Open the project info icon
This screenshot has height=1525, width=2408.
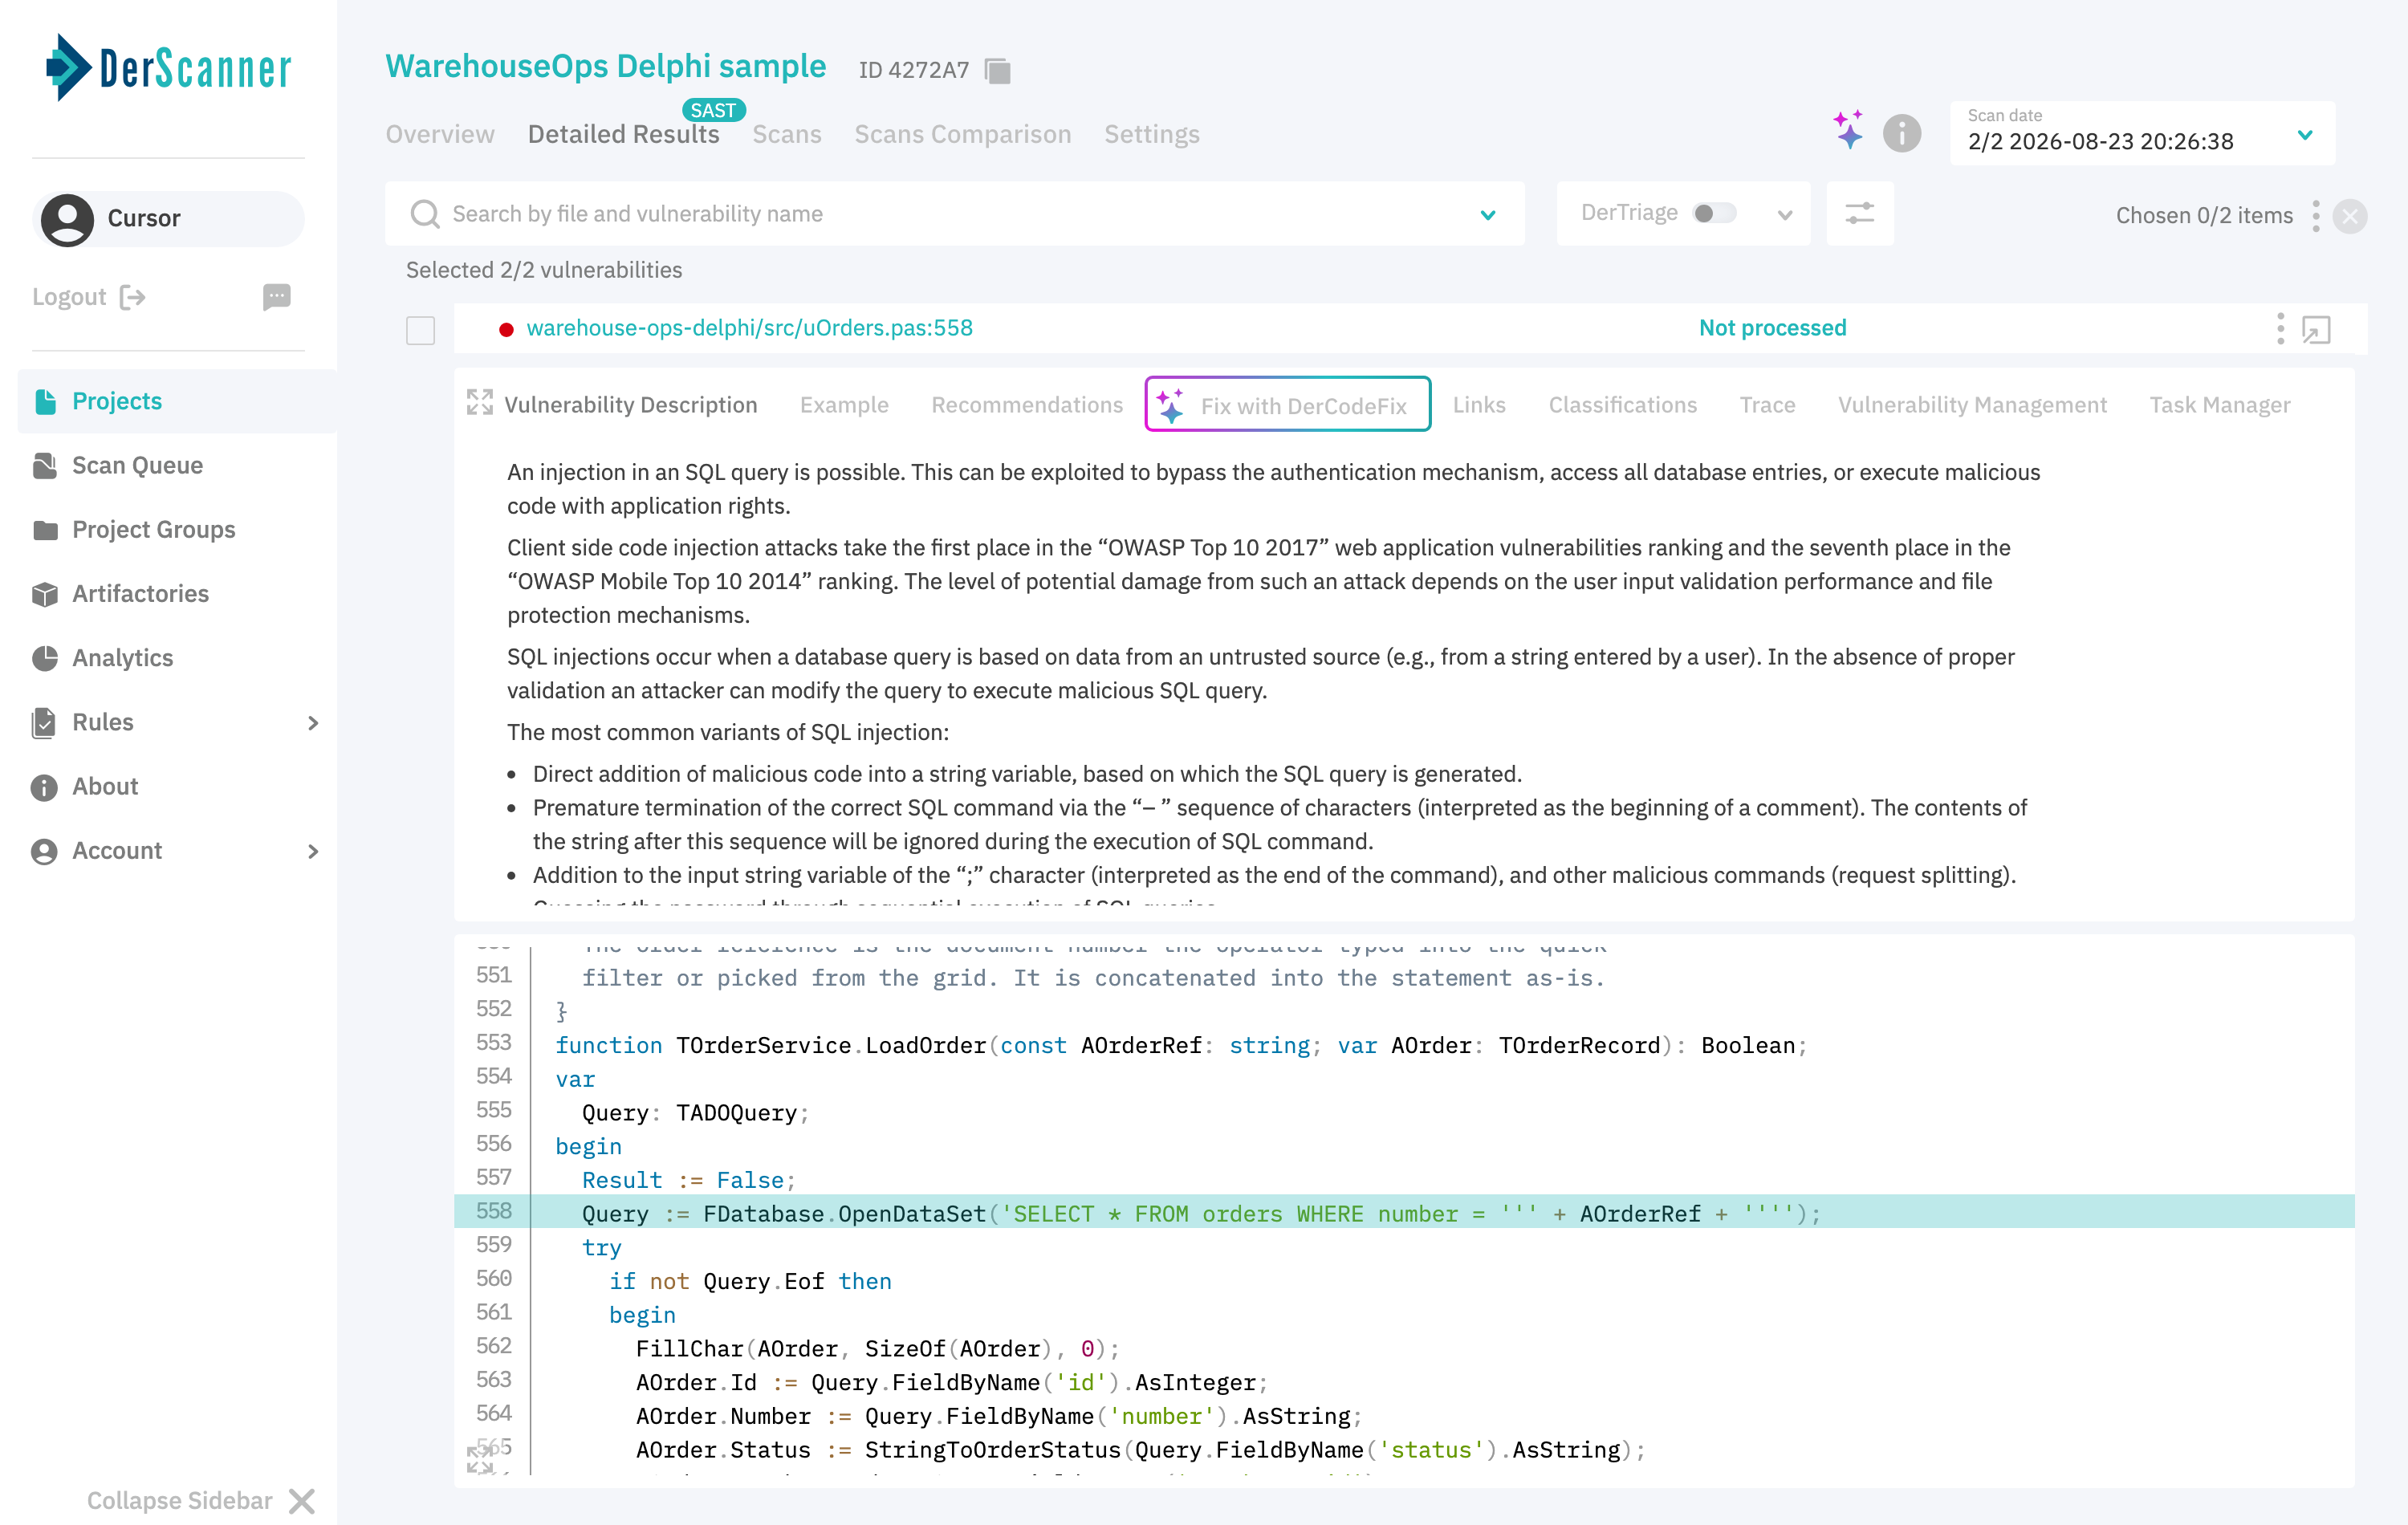point(1901,133)
